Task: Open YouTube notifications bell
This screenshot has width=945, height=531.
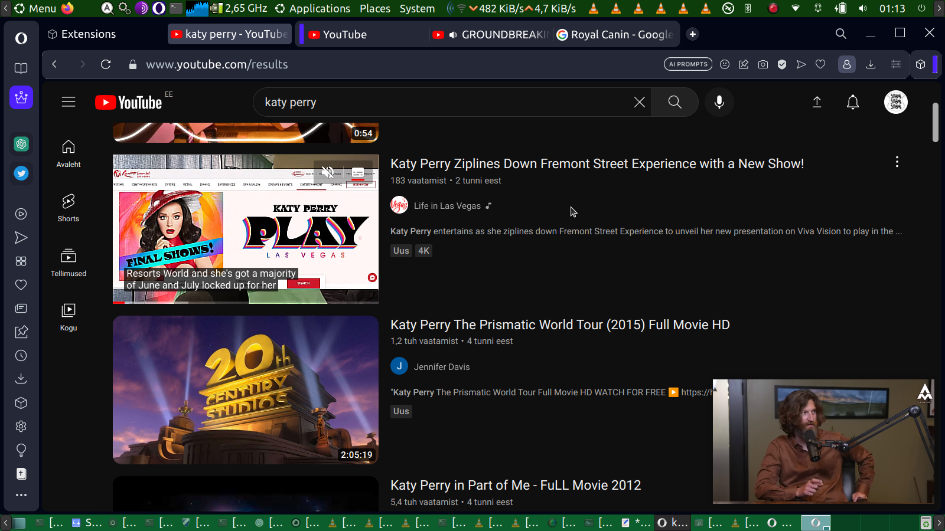Action: point(852,102)
